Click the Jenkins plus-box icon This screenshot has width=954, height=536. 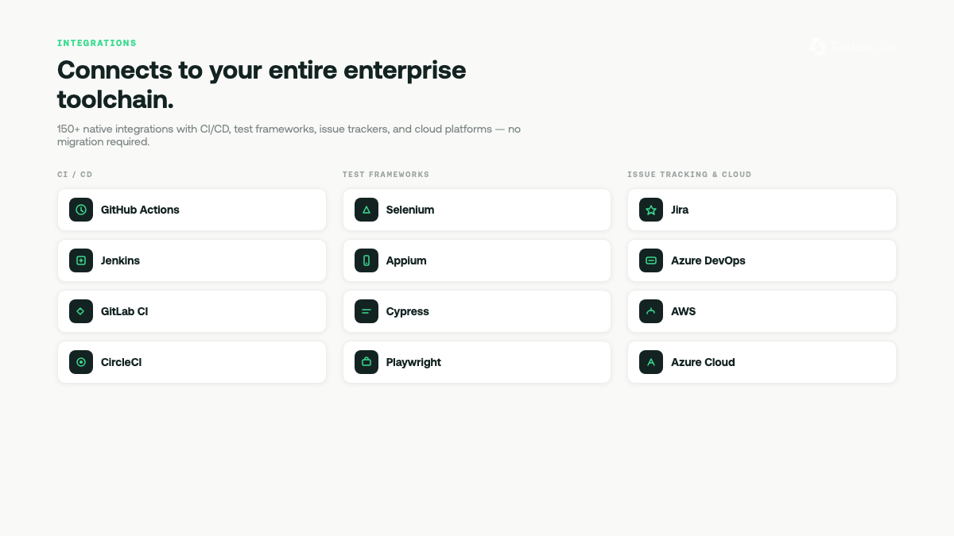point(81,260)
